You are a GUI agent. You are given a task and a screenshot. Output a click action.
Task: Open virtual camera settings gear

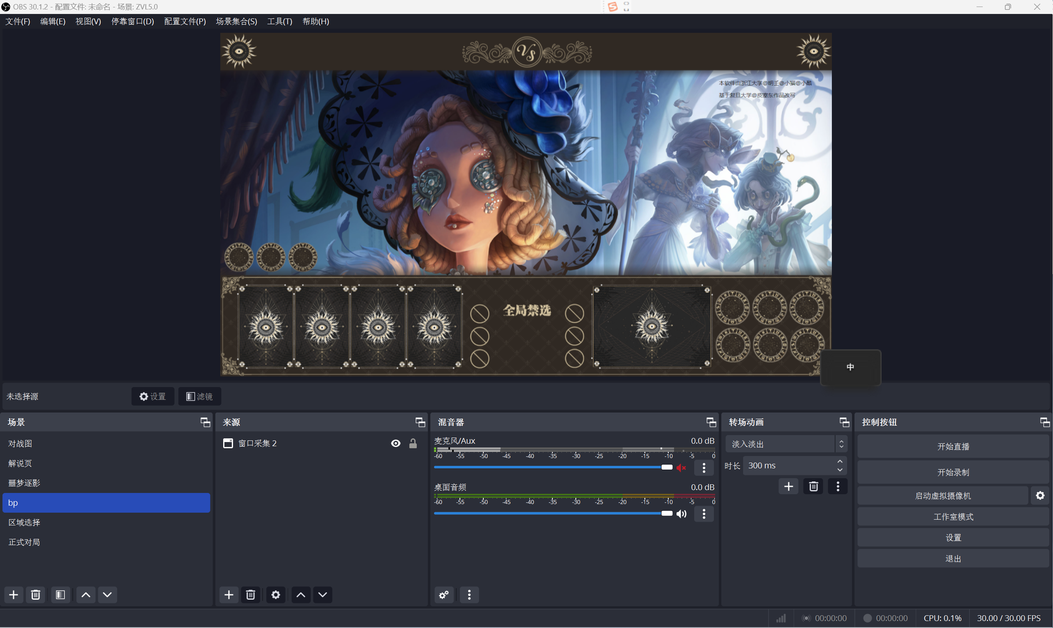point(1040,495)
